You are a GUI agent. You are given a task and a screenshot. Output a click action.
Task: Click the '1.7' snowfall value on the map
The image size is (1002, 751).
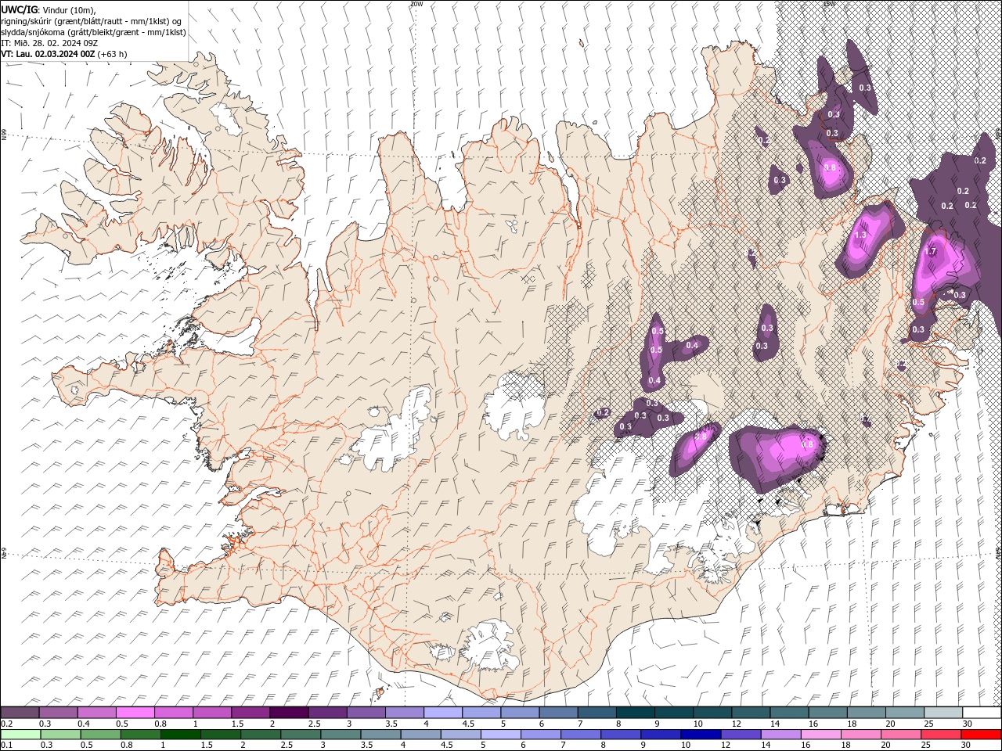931,251
